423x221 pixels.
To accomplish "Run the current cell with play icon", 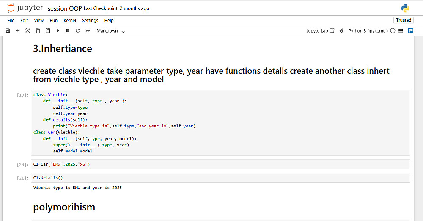I will click(x=58, y=31).
